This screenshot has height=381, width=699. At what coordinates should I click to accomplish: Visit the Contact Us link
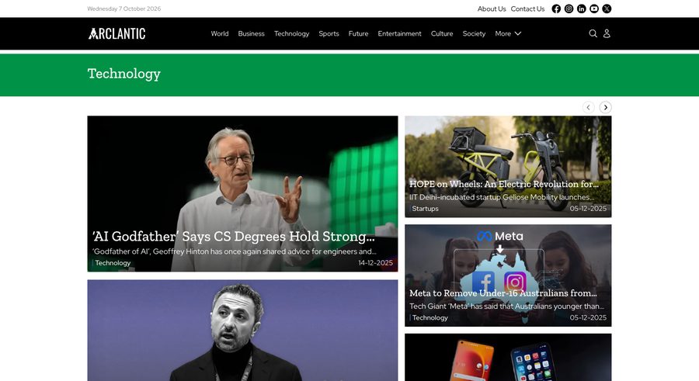(527, 9)
